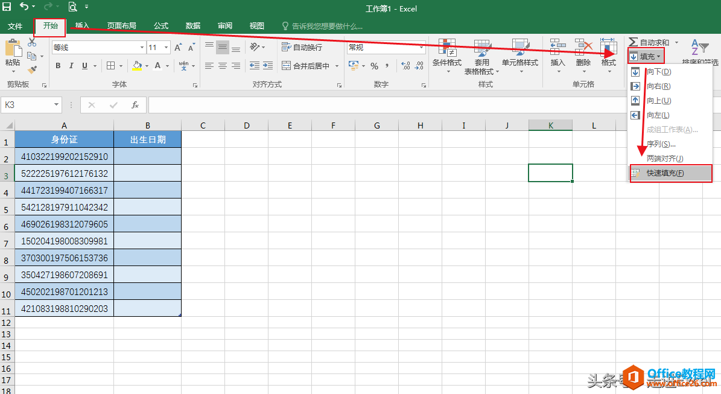721x394 pixels.
Task: Apply comma style icon
Action: click(387, 66)
